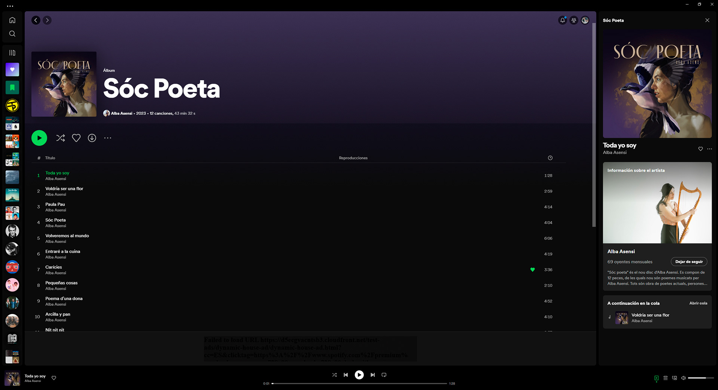The width and height of the screenshot is (718, 390).
Task: Select track Arcilla y pan
Action: click(x=298, y=317)
